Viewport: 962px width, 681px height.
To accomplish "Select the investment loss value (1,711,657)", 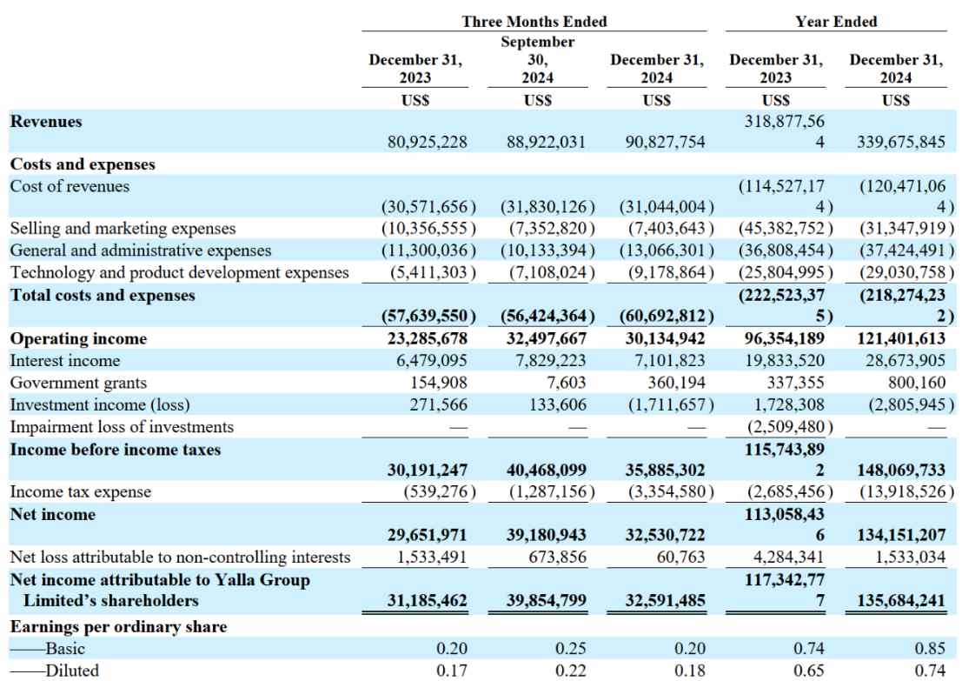I will (x=667, y=405).
